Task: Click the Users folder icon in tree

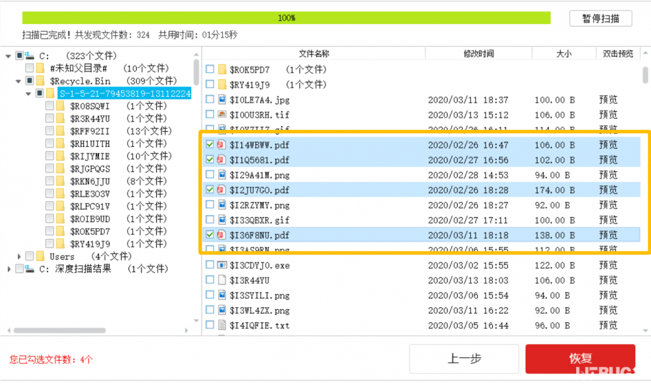Action: (x=40, y=257)
